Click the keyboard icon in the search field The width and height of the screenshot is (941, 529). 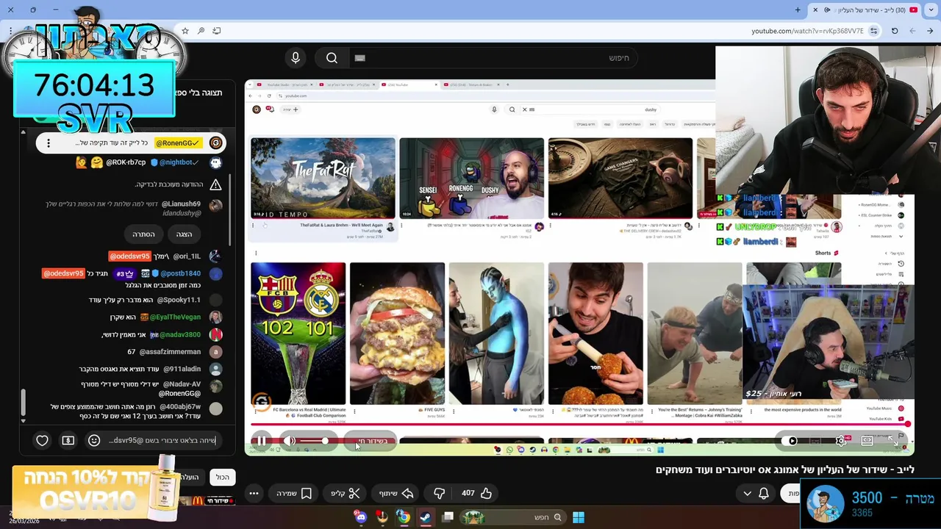(x=359, y=58)
